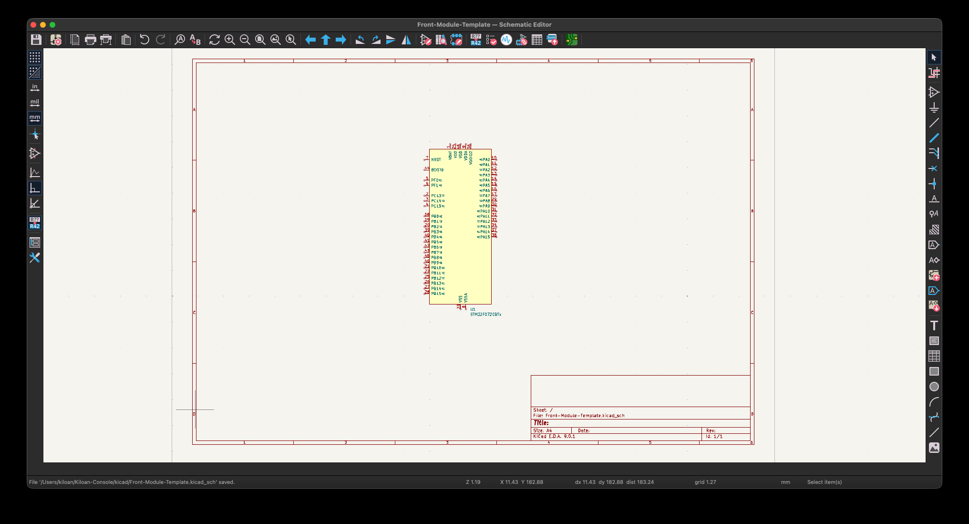Toggle grid display dots
The height and width of the screenshot is (524, 969).
[35, 57]
